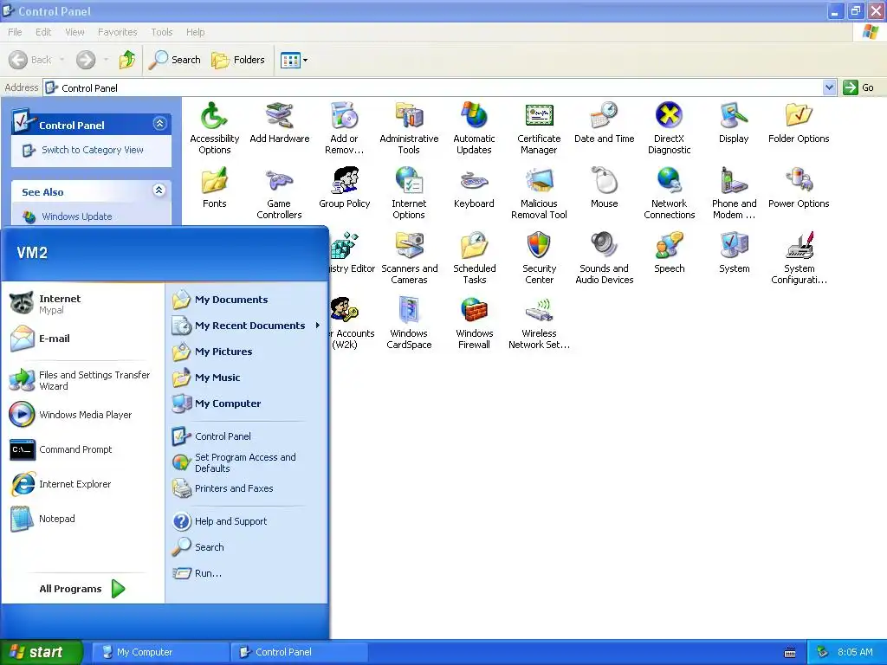Toggle the Folders toolbar button

point(238,60)
